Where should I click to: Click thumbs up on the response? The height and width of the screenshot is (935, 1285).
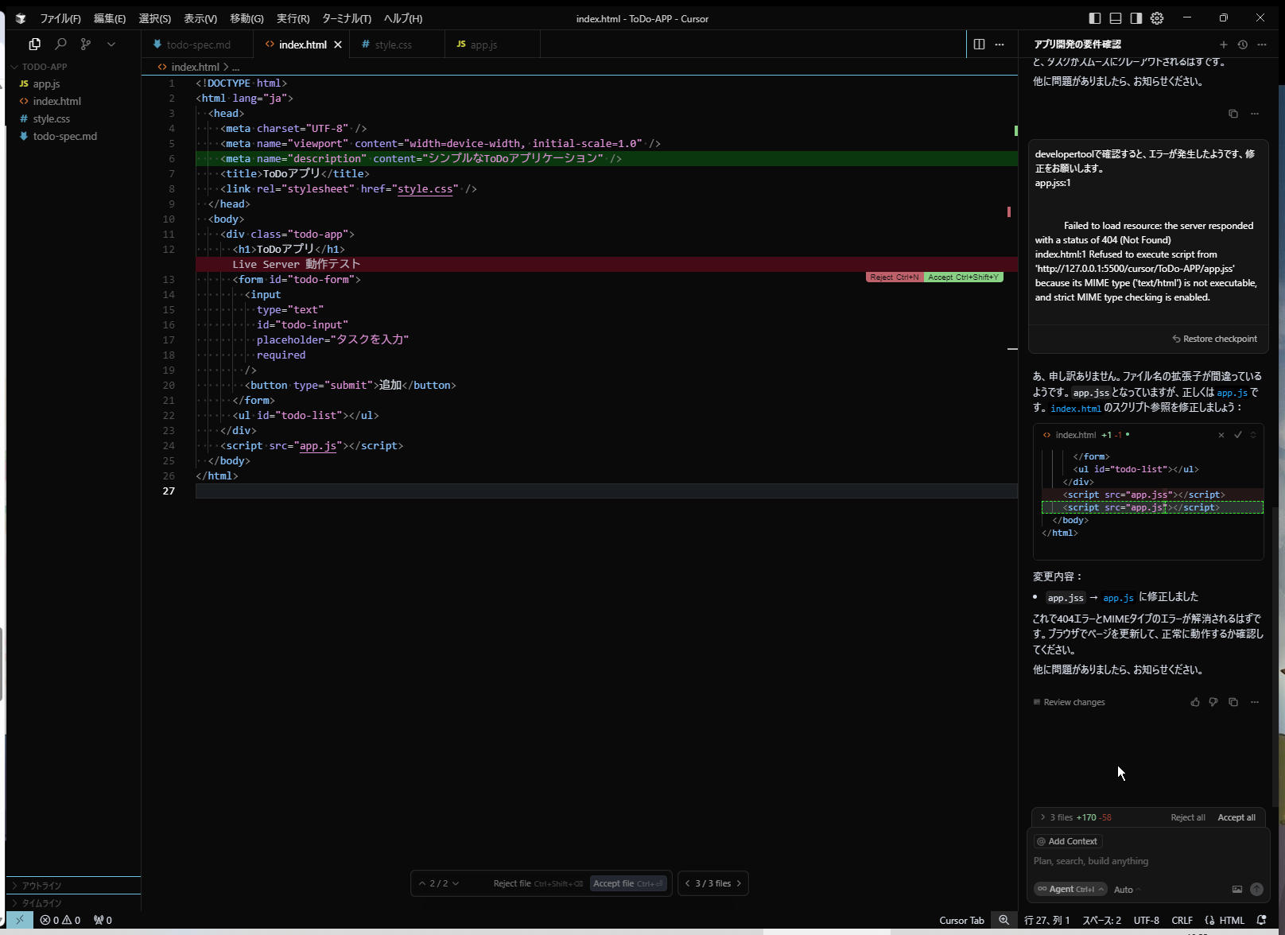point(1194,702)
